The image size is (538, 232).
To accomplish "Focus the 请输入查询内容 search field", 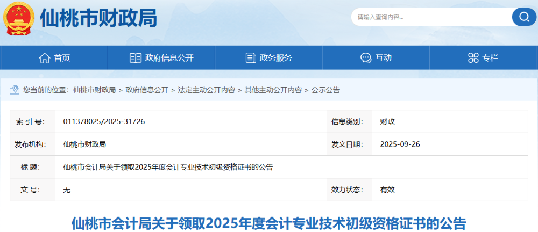I will (x=430, y=17).
